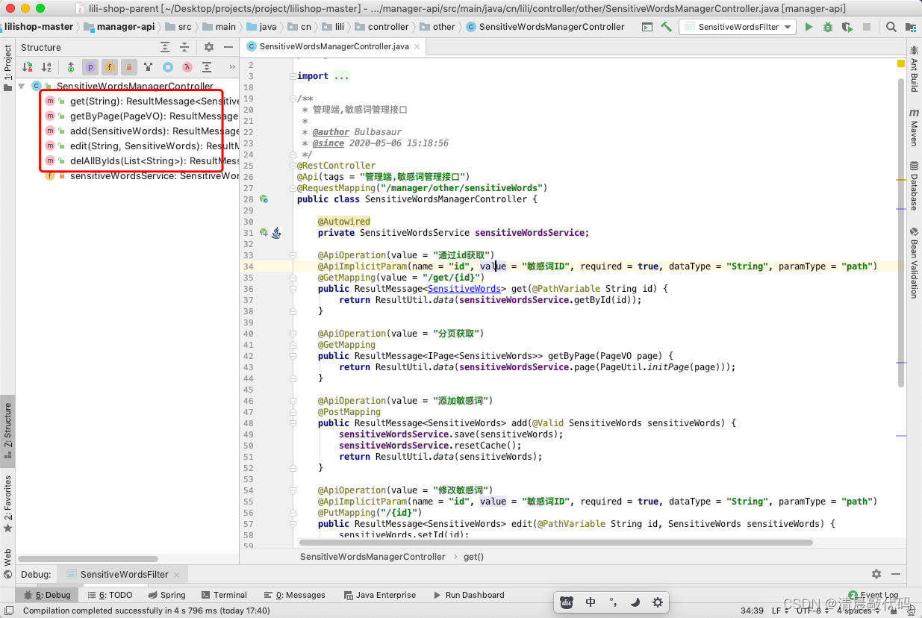Toggle Show Lambdas filter button

[187, 67]
